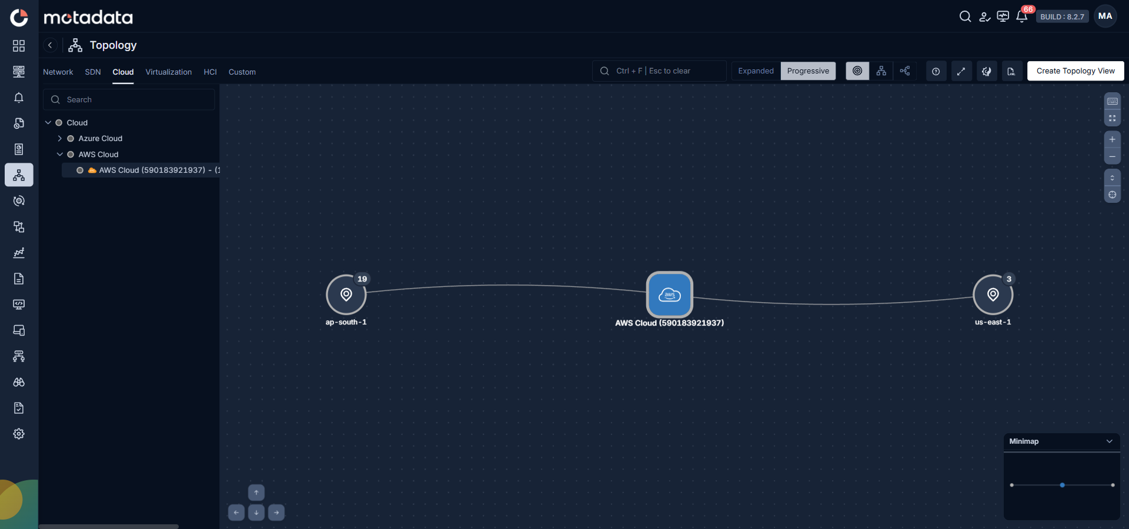This screenshot has height=529, width=1129.
Task: Open health monitor screen icon in top bar
Action: [x=1003, y=16]
